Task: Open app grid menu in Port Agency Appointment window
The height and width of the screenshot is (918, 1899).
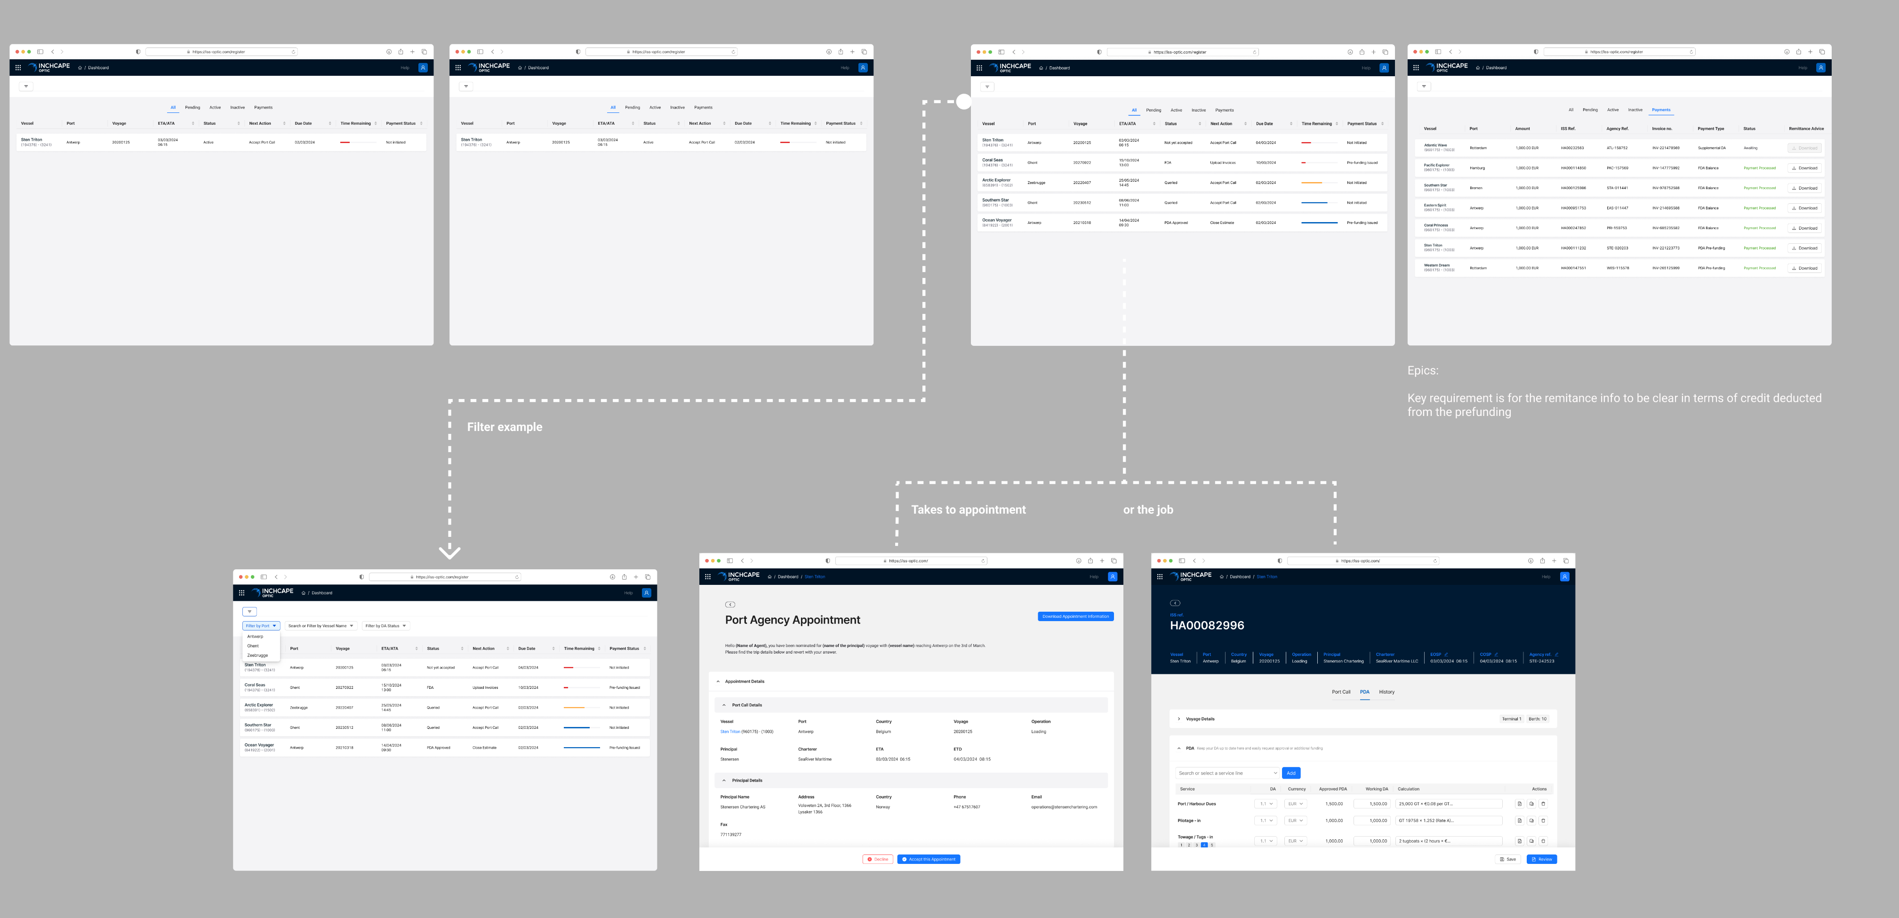Action: (708, 577)
